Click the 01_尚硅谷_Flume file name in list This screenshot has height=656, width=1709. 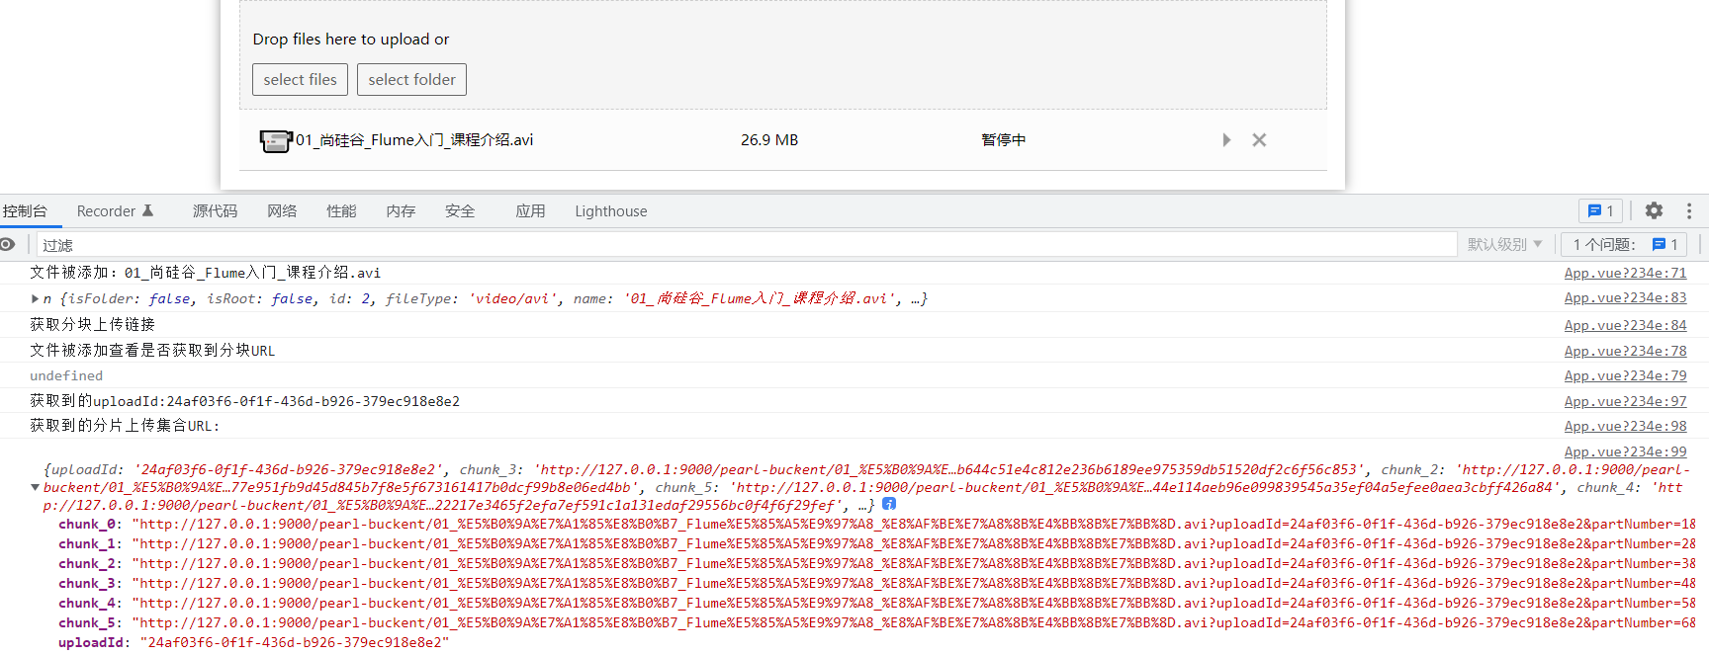click(414, 140)
